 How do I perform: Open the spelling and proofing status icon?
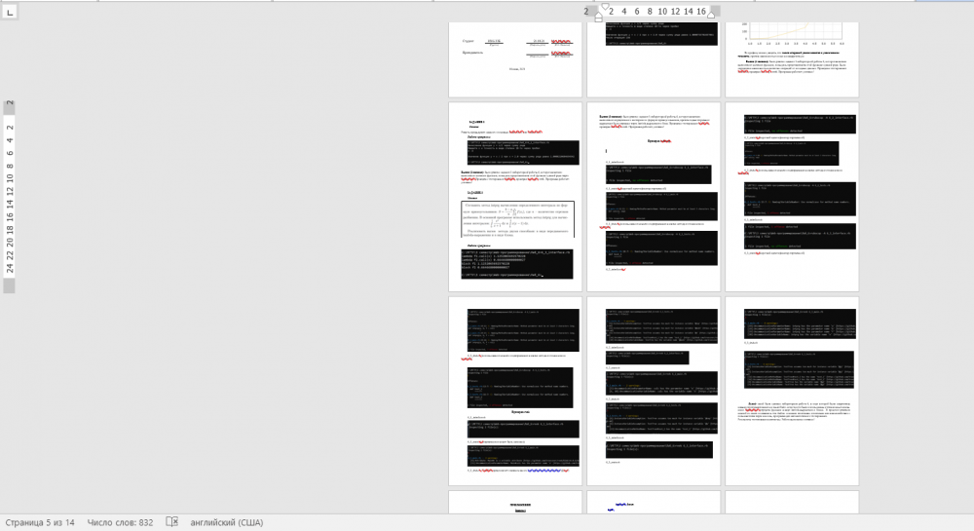pos(172,522)
